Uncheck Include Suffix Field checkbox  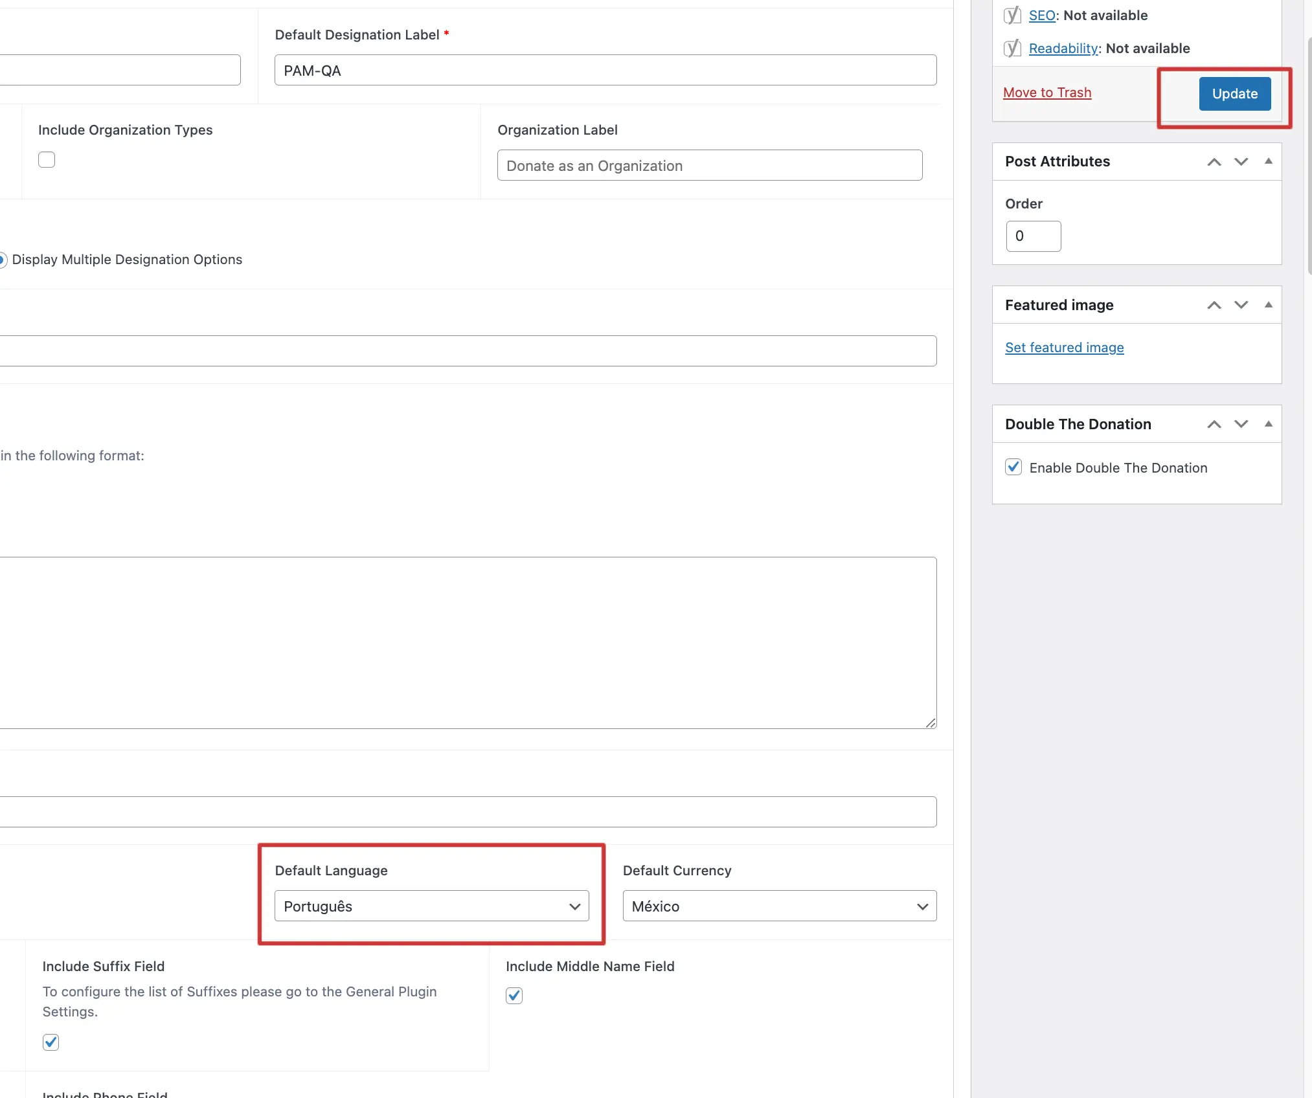point(51,1042)
